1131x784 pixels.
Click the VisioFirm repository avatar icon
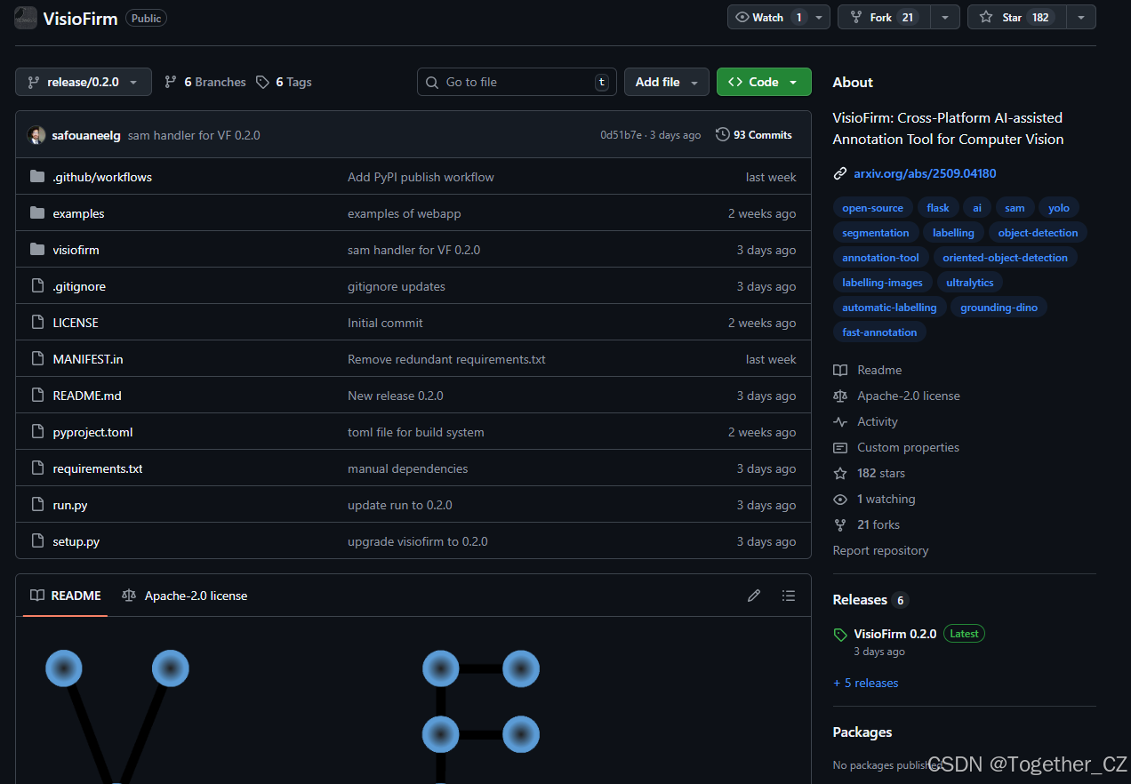pyautogui.click(x=25, y=18)
